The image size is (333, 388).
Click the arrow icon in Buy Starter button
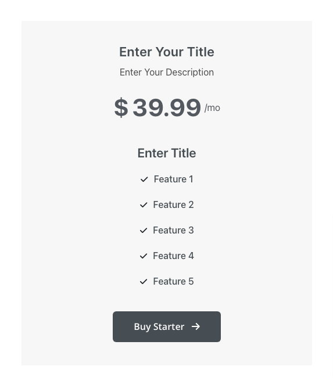[196, 326]
